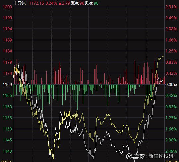Image resolution: width=179 pixels, height=162 pixels.
Task: Click the 2.91% top right axis label
Action: click(x=171, y=7)
